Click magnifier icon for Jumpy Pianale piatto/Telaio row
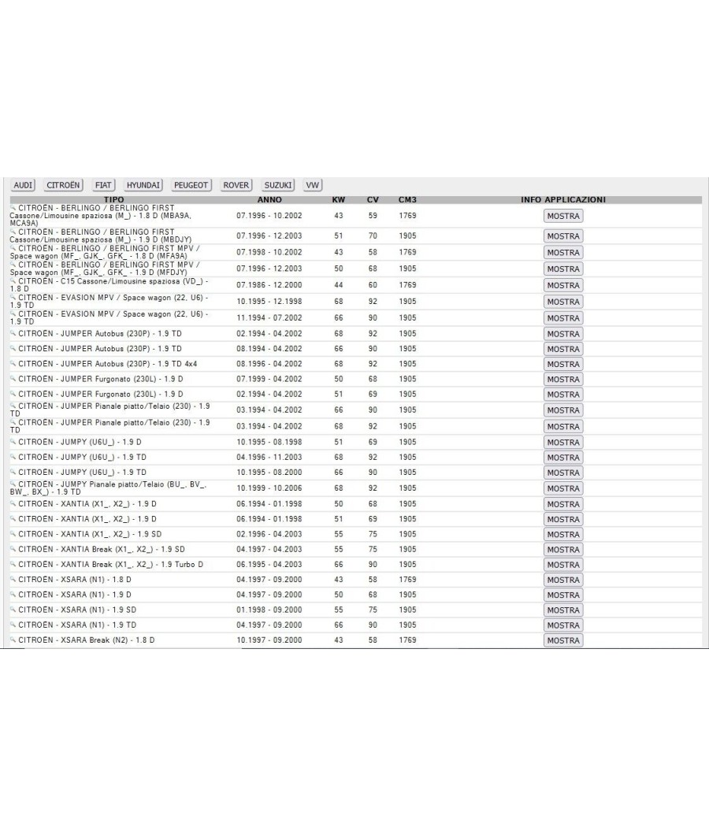 coord(13,484)
